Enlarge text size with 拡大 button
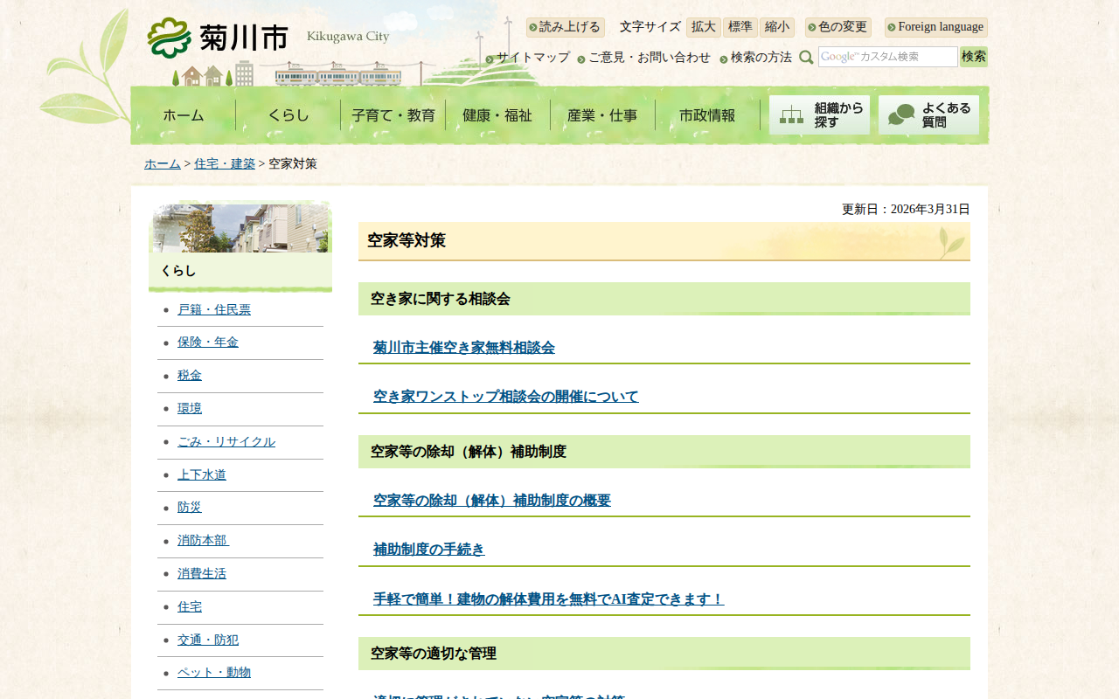This screenshot has height=699, width=1119. (703, 27)
